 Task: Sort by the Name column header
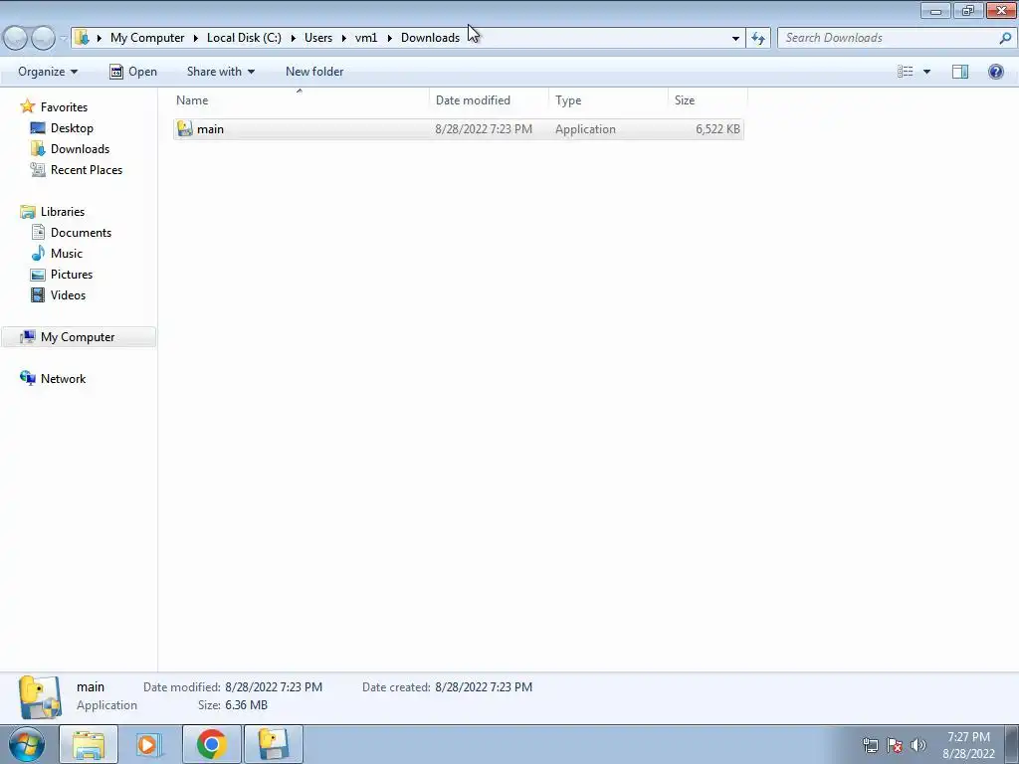(x=300, y=100)
